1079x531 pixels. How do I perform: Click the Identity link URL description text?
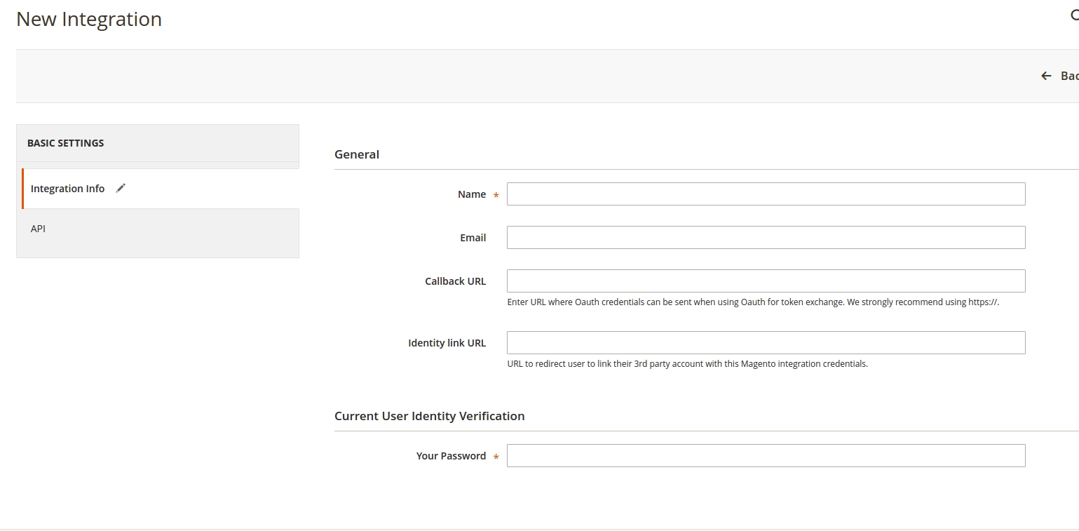click(x=686, y=363)
